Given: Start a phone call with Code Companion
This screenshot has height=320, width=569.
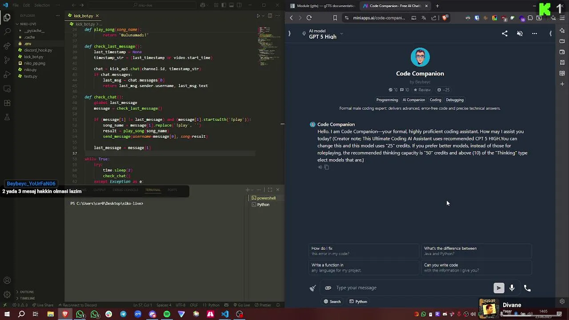Looking at the screenshot, I should point(527,288).
